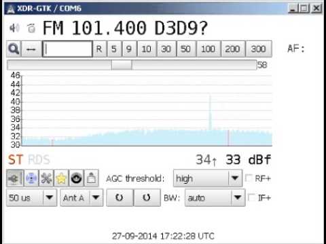
Task: Close the XDR-GTK window
Action: tap(316, 8)
